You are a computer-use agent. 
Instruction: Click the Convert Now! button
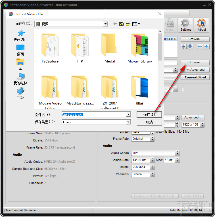[x=195, y=77]
